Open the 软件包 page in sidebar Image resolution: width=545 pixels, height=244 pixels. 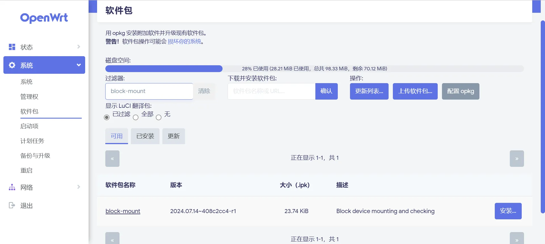(29, 111)
